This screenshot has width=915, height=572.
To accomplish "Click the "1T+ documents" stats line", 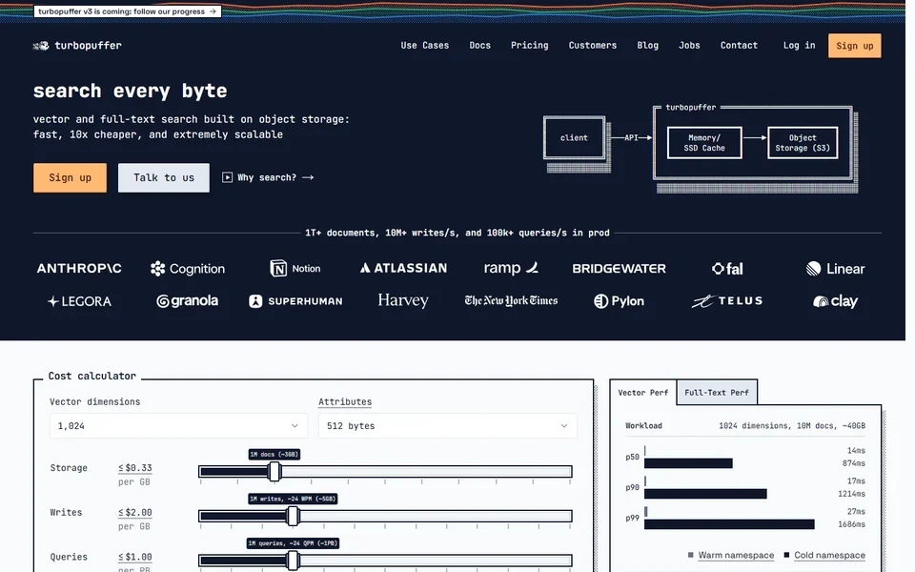I will coord(457,233).
